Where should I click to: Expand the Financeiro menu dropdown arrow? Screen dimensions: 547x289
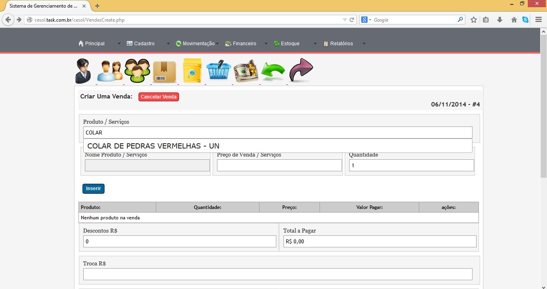[266, 44]
